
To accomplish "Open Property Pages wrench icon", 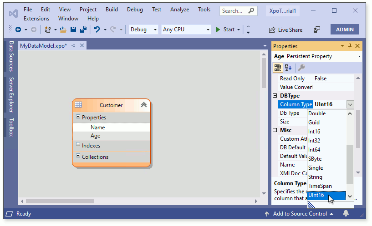I will [x=301, y=68].
